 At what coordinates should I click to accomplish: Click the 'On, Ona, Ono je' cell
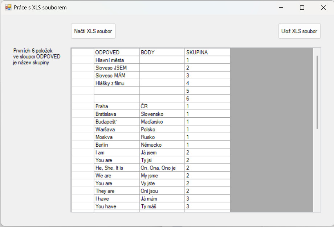point(162,168)
